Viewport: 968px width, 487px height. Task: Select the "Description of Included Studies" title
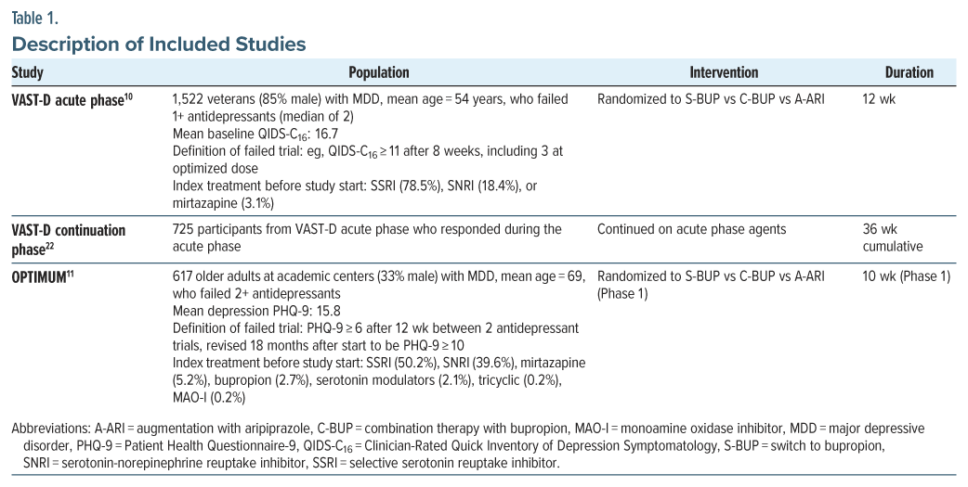click(x=158, y=44)
